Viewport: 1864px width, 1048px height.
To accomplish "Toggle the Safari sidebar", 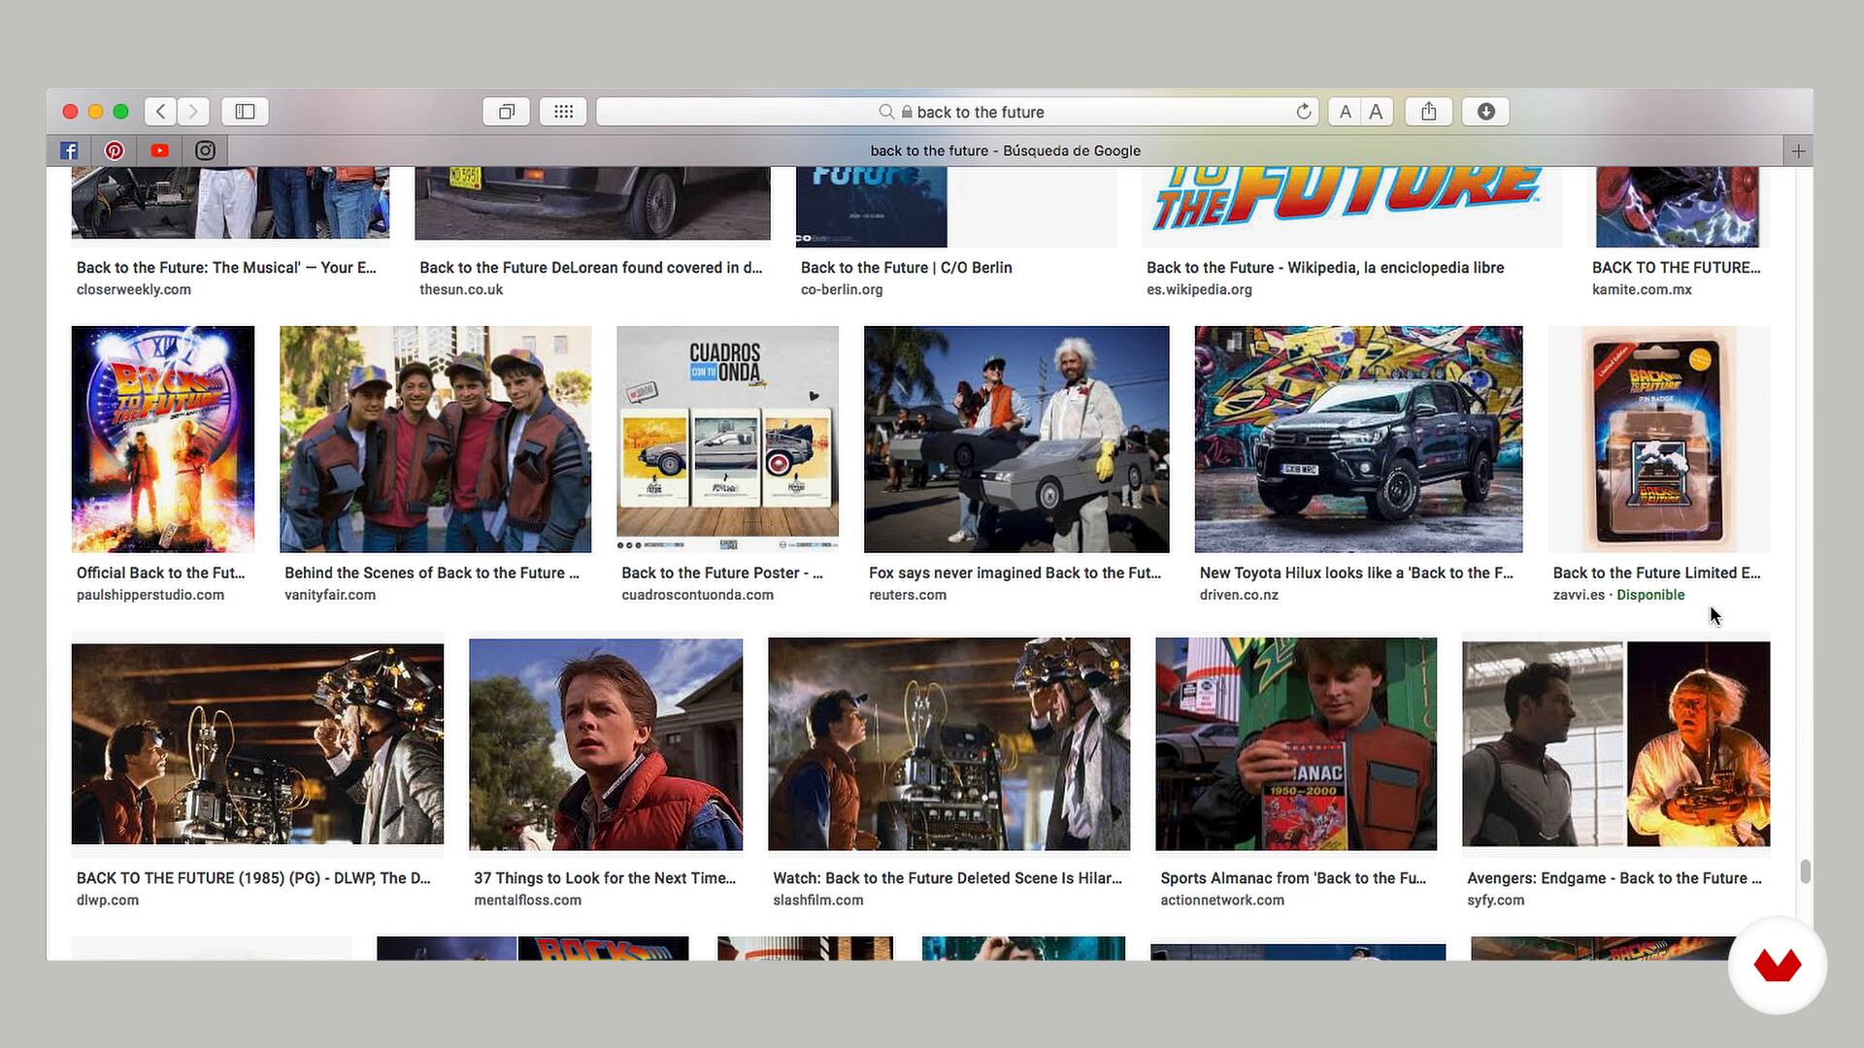I will click(x=245, y=112).
